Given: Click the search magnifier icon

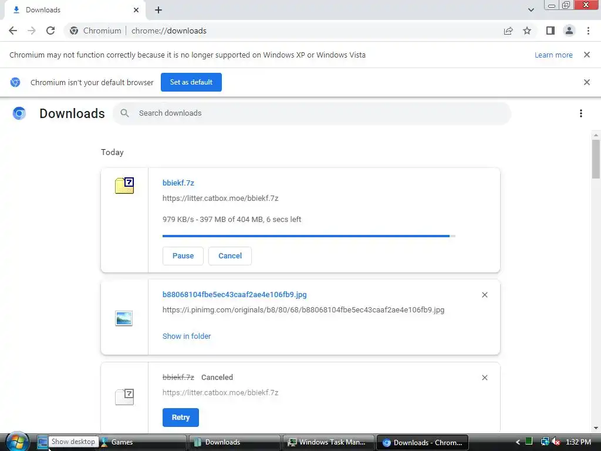Looking at the screenshot, I should tap(124, 113).
